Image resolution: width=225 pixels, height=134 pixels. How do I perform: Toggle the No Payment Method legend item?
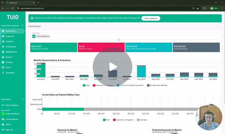[x=157, y=86]
